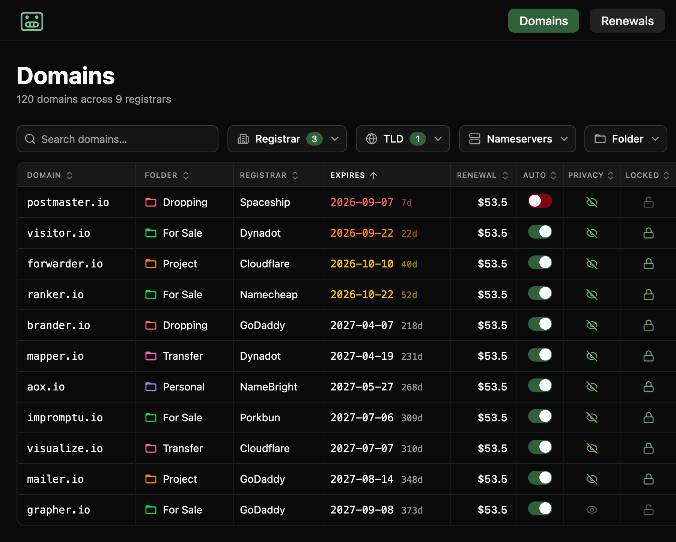Viewport: 676px width, 542px height.
Task: Sort by Locked column header
Action: tap(647, 175)
